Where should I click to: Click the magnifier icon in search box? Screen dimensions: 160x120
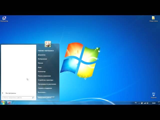tap(33, 98)
